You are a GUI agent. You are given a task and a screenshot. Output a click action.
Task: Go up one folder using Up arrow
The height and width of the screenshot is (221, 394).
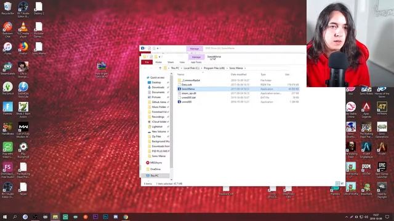160,68
